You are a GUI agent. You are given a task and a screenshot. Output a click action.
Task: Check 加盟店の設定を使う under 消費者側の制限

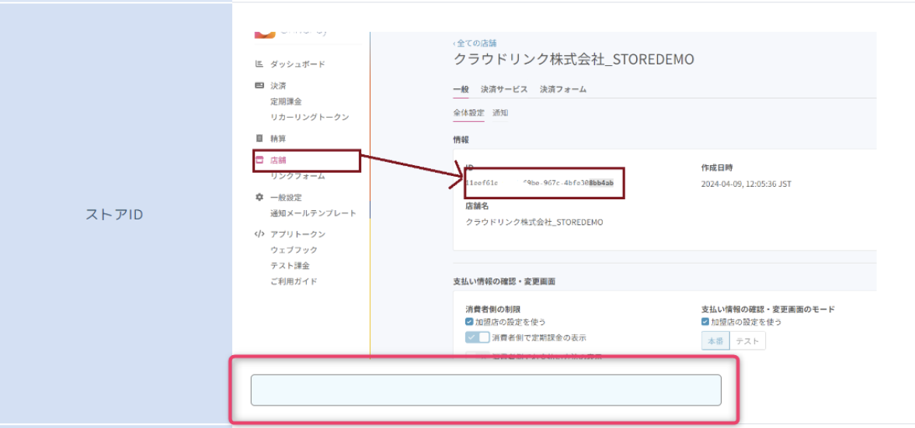point(469,322)
